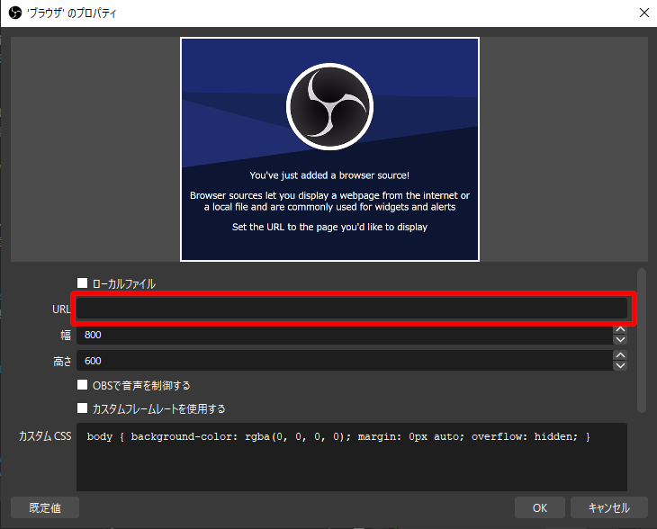Viewport: 657px width, 529px height.
Task: Increase the 幅 value with up arrow
Action: [620, 329]
